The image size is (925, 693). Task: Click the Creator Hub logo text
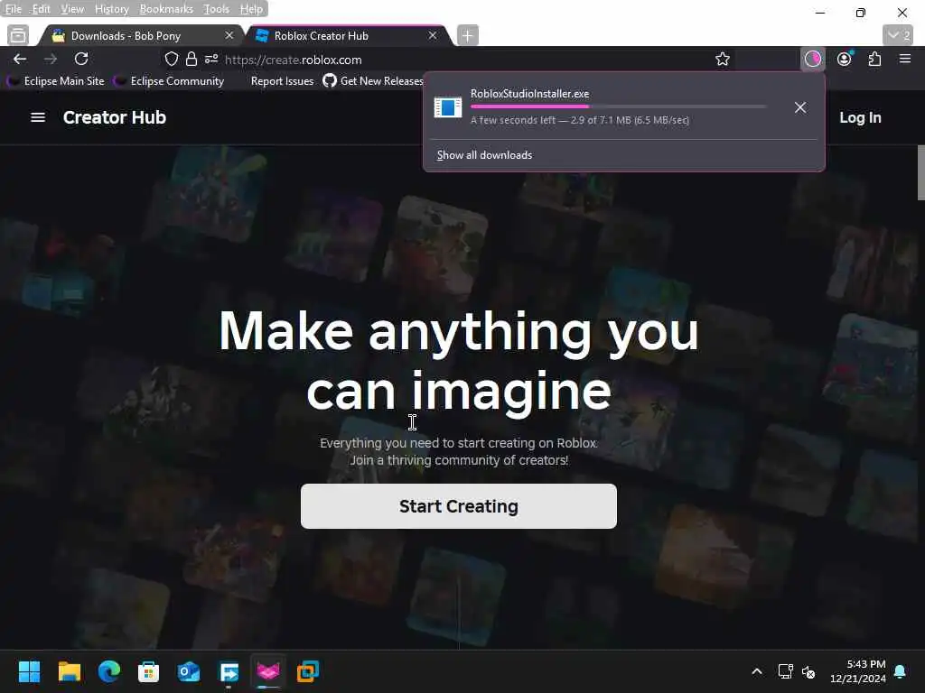[115, 117]
